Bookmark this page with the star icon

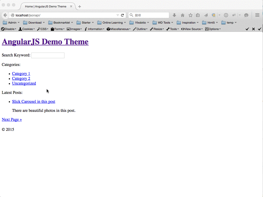click(190, 15)
